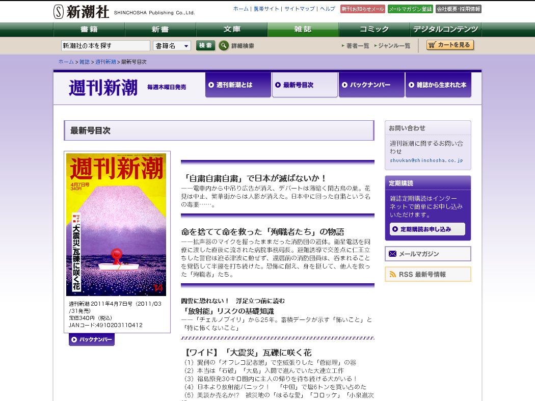Click the カートを見る button
Screen dimensions: 535x401
450,45
